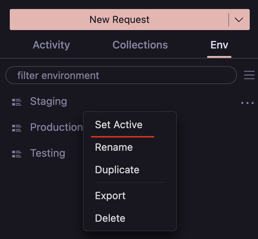Pick Duplicate from the context menu

pos(117,170)
